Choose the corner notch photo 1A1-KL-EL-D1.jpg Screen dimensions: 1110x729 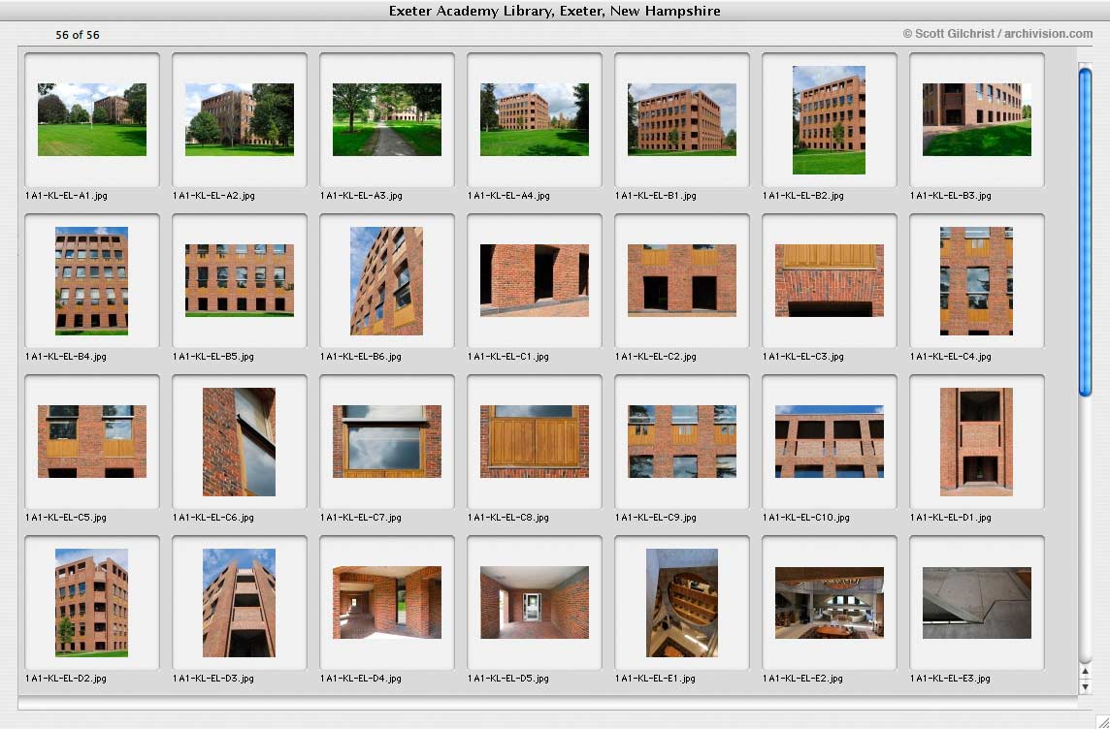(977, 442)
